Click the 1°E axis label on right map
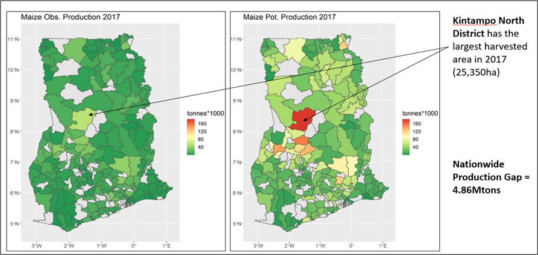The image size is (538, 255). (x=384, y=246)
